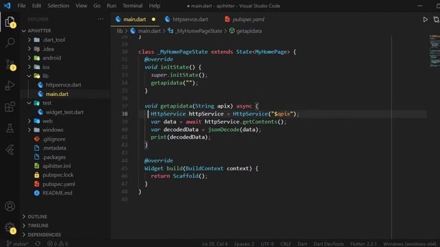Switch to the pubspec.yaml editor tab
This screenshot has height=247, width=440.
pos(245,19)
